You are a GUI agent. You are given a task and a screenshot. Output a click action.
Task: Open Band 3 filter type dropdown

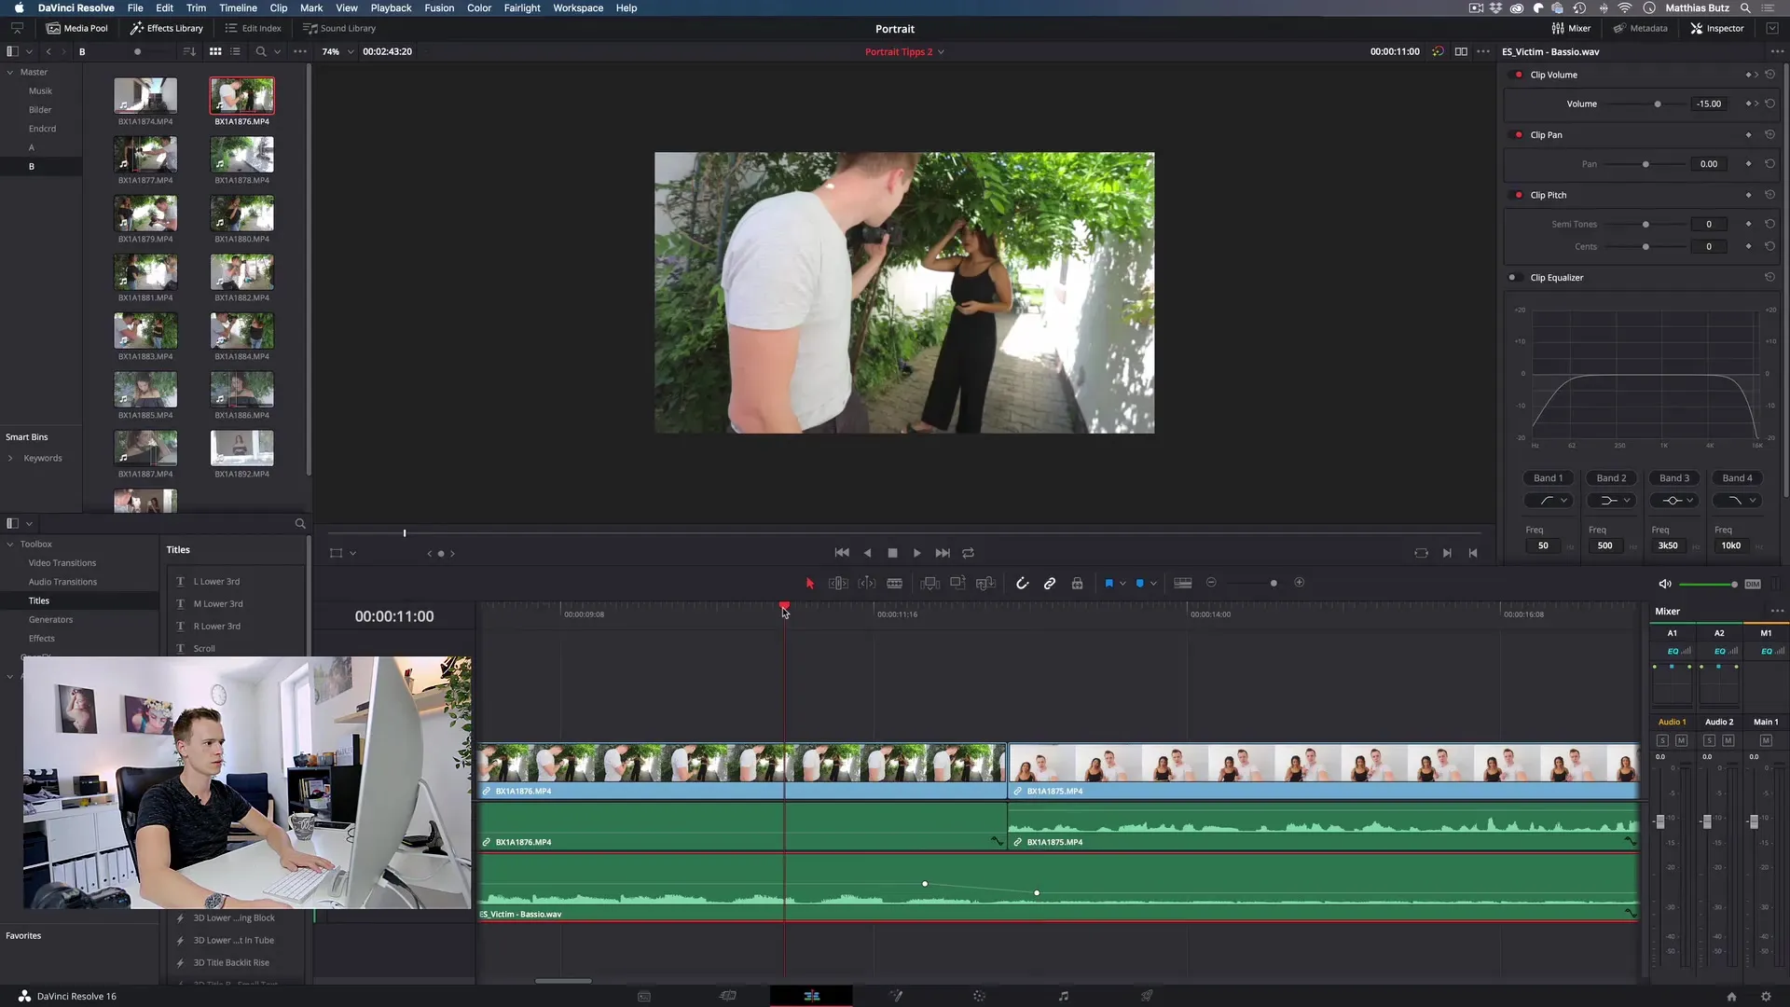[1674, 501]
